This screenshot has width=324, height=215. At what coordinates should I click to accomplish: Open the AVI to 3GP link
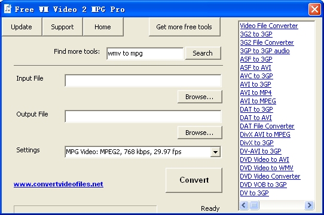[x=256, y=84]
